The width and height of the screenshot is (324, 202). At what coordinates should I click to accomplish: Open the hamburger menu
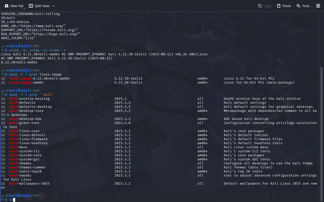click(318, 6)
